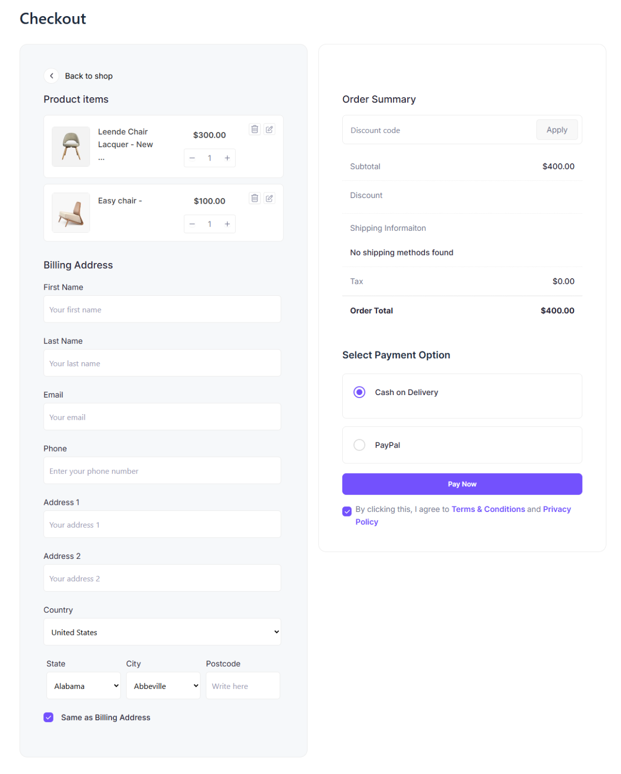Open the Privacy Policy link
Viewport: 621px width, 774px height.
pyautogui.click(x=463, y=515)
